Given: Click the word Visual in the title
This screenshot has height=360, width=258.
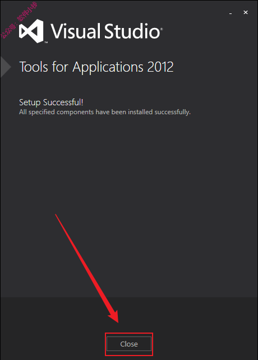Looking at the screenshot, I should pos(76,31).
